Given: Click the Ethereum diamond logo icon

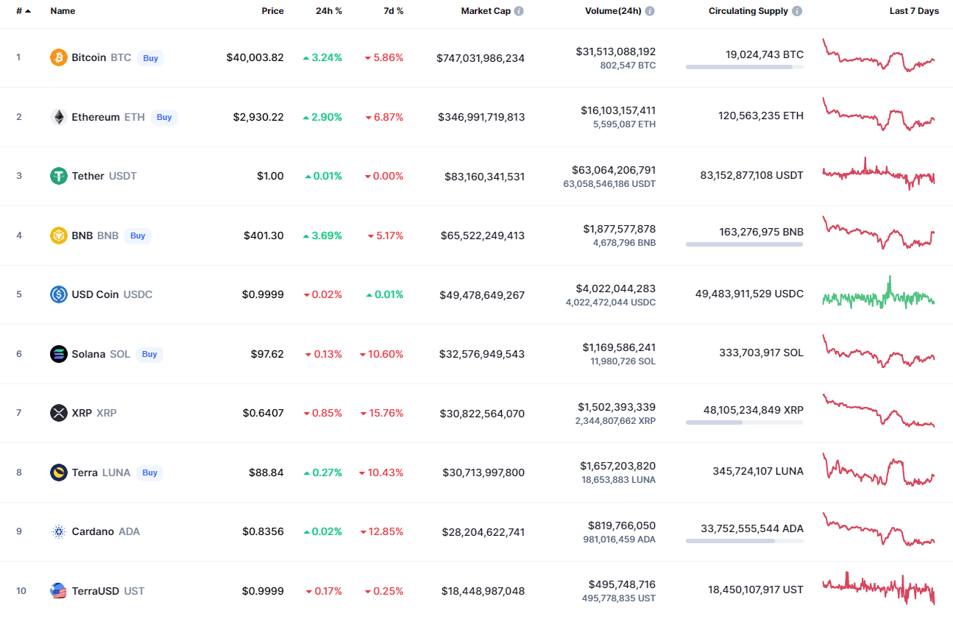Looking at the screenshot, I should 59,117.
